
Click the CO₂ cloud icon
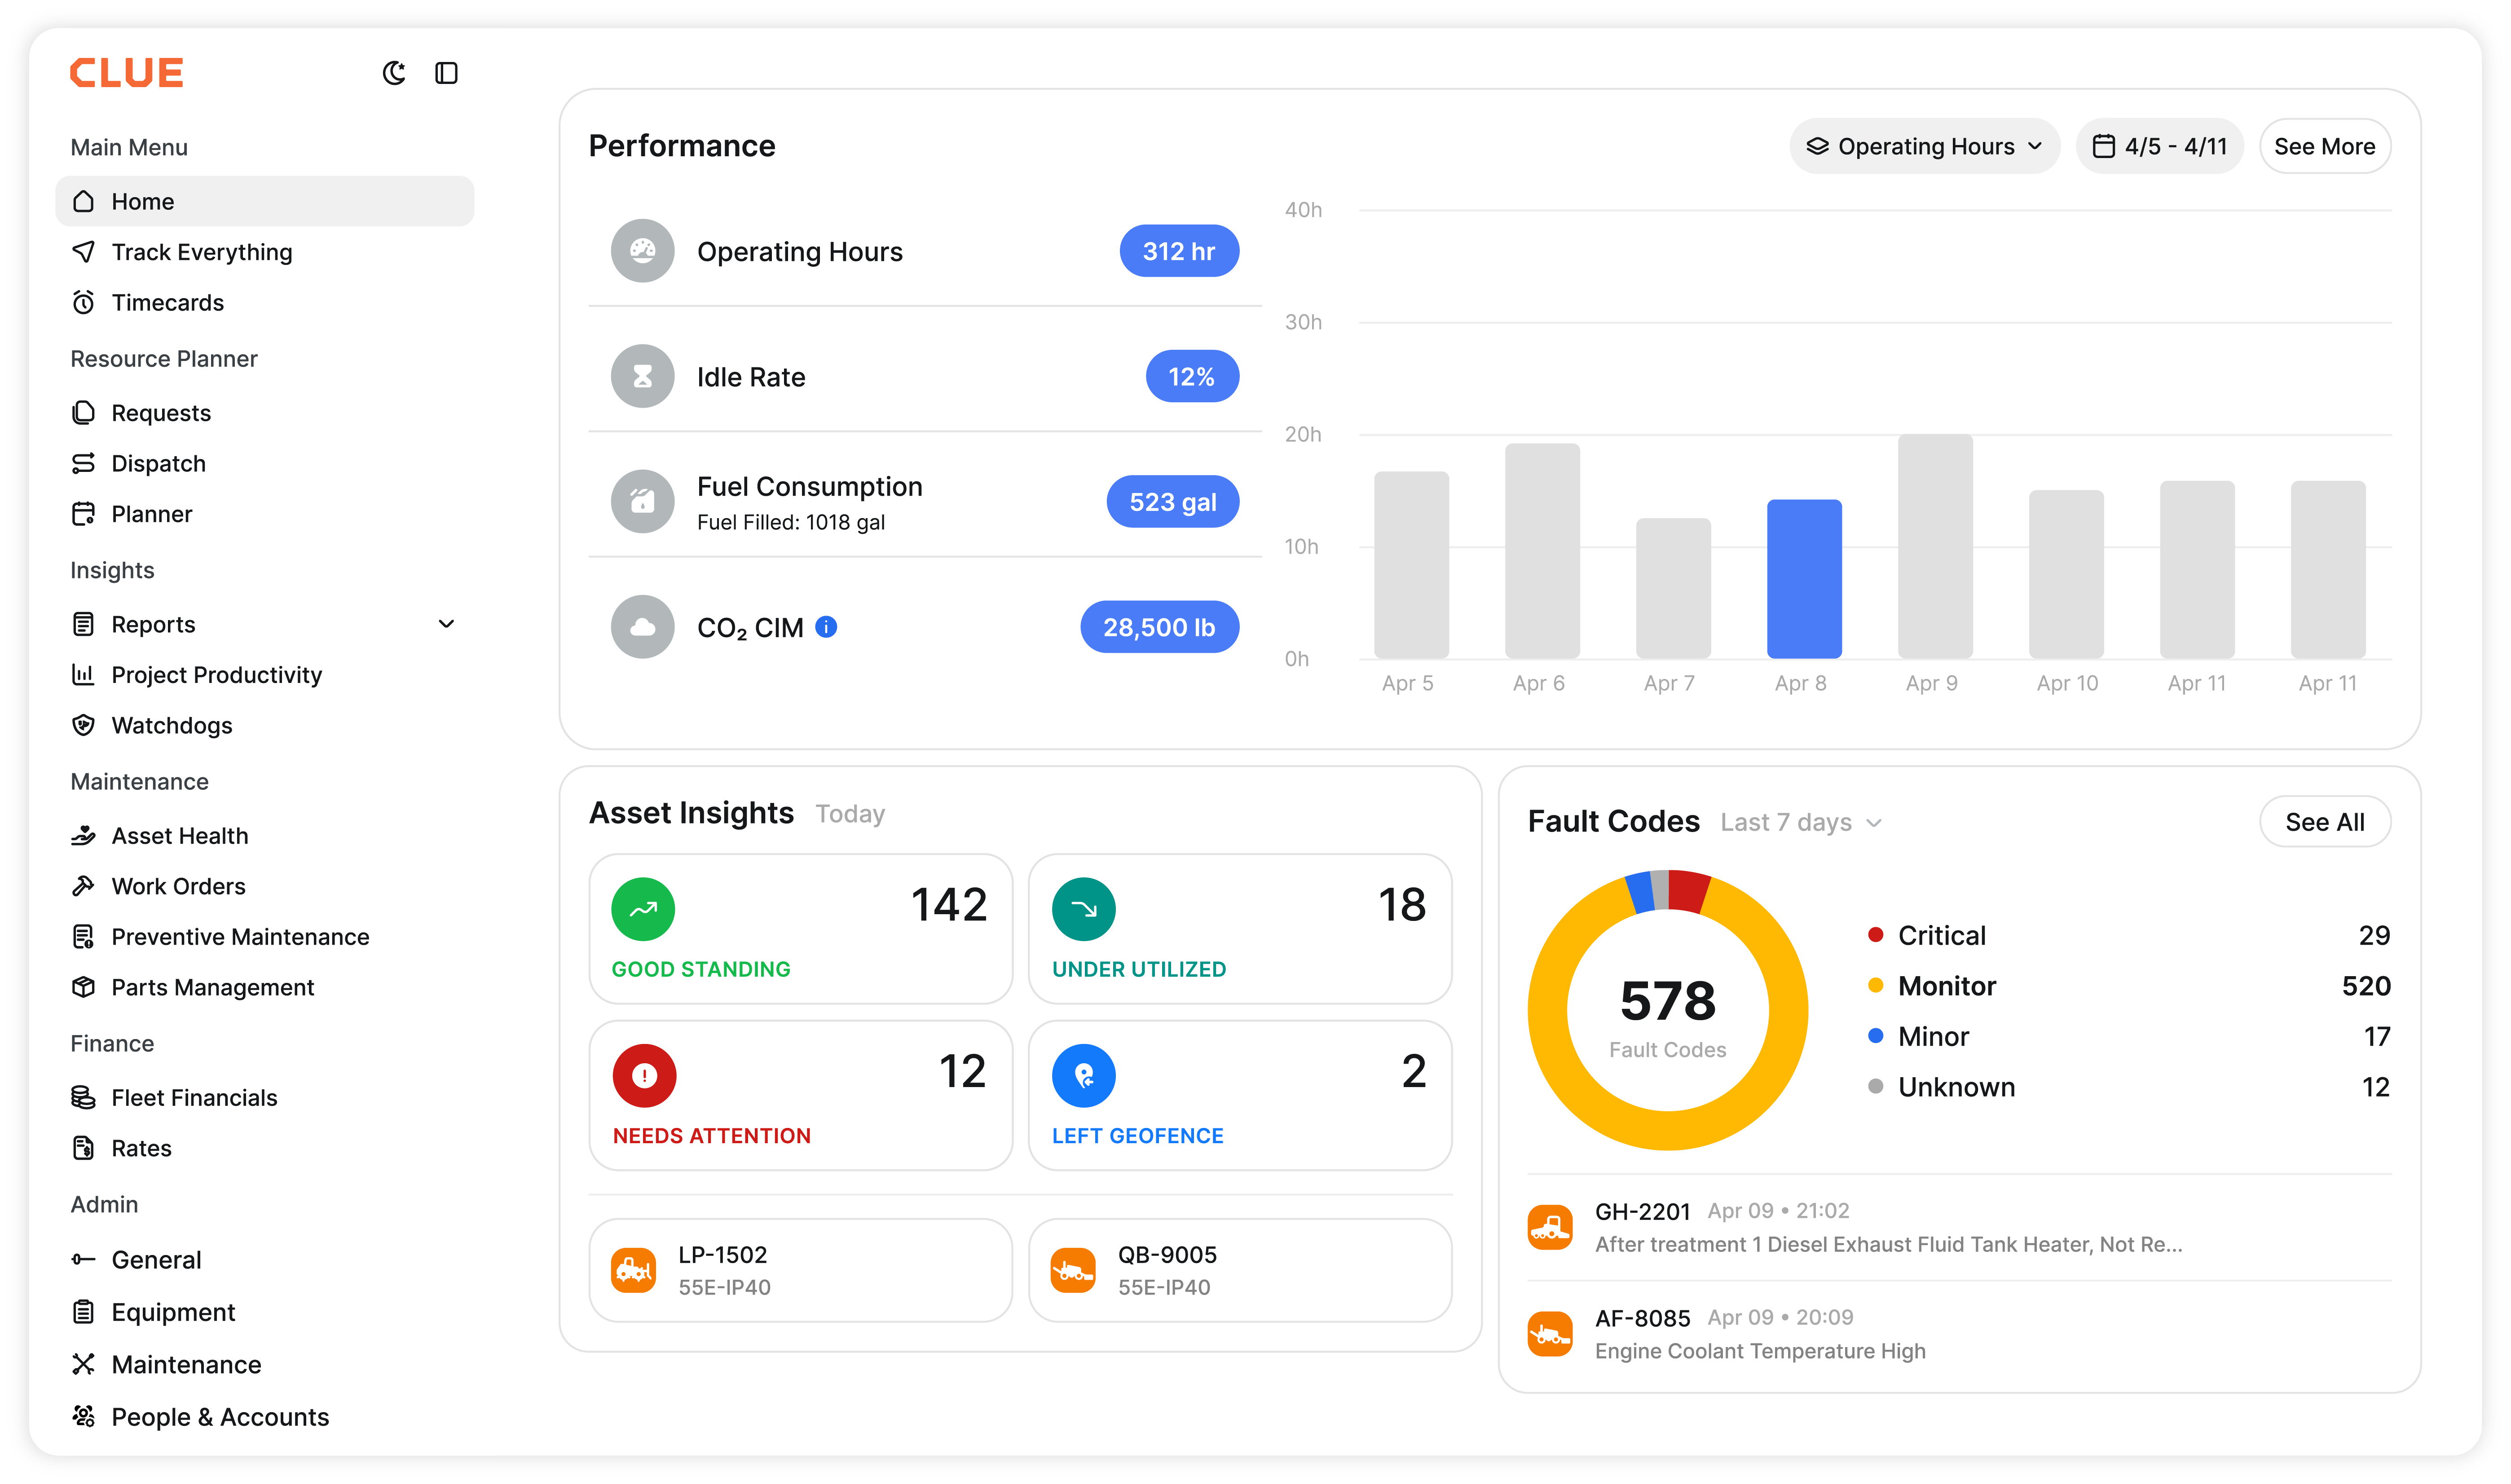[642, 627]
